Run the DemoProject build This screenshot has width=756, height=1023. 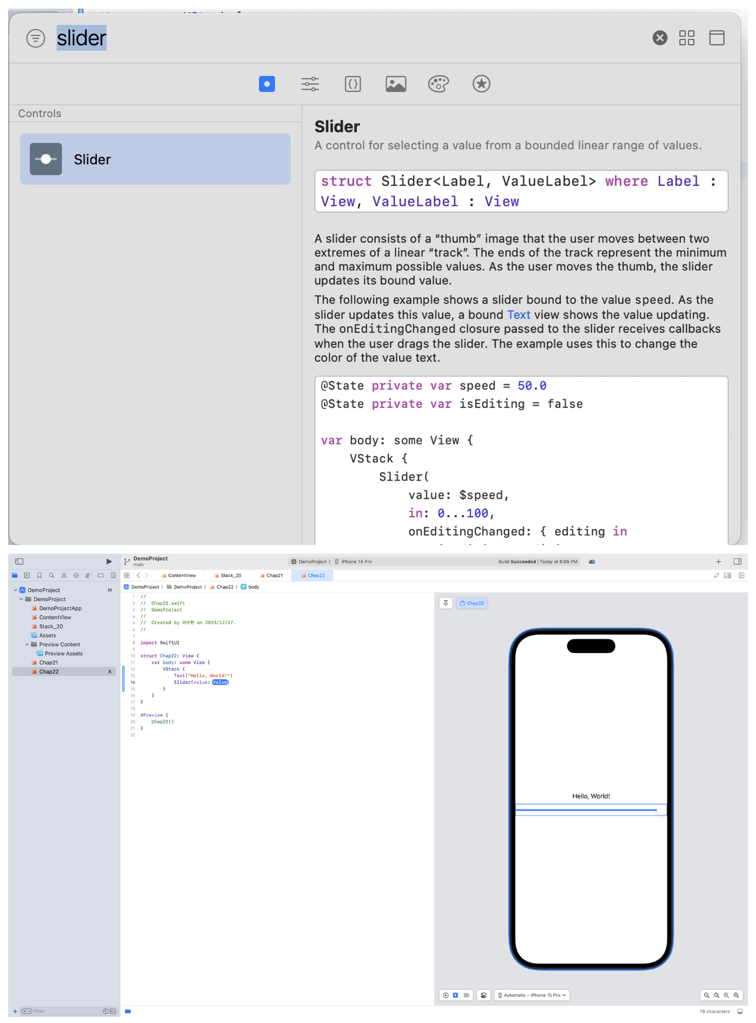pos(109,561)
